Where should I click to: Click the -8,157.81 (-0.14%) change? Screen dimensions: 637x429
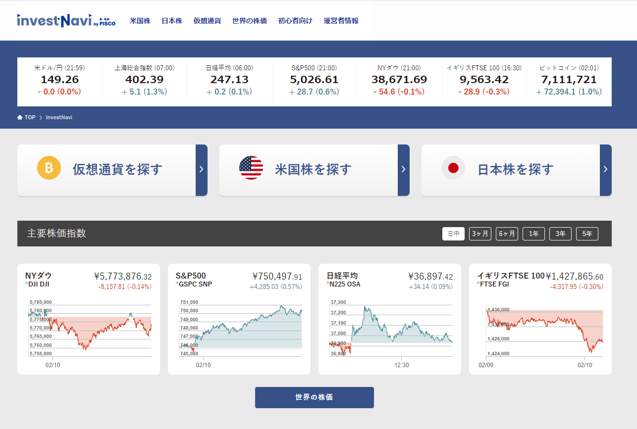coord(125,286)
